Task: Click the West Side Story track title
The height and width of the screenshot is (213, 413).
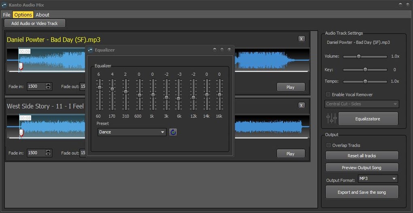Action: click(x=45, y=106)
